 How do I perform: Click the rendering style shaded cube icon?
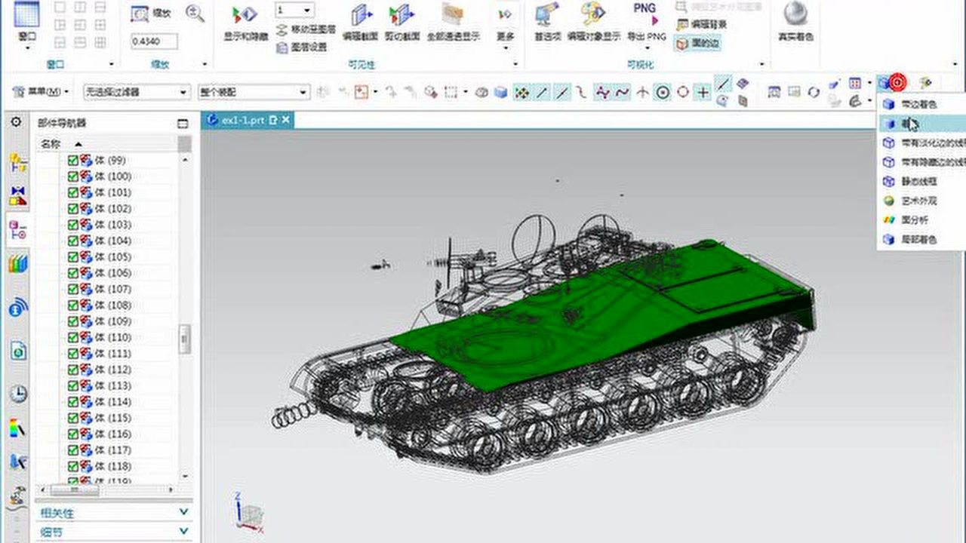click(883, 82)
